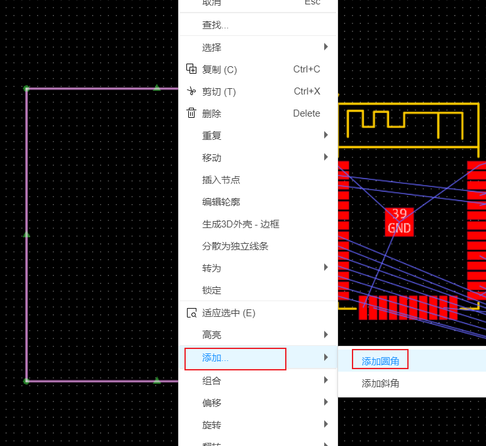Open the 选择 submenu
Image resolution: width=486 pixels, height=446 pixels.
(258, 47)
